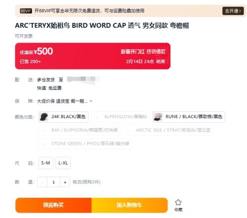Choose size S-M
Image resolution: width=247 pixels, height=218 pixels.
[46, 163]
